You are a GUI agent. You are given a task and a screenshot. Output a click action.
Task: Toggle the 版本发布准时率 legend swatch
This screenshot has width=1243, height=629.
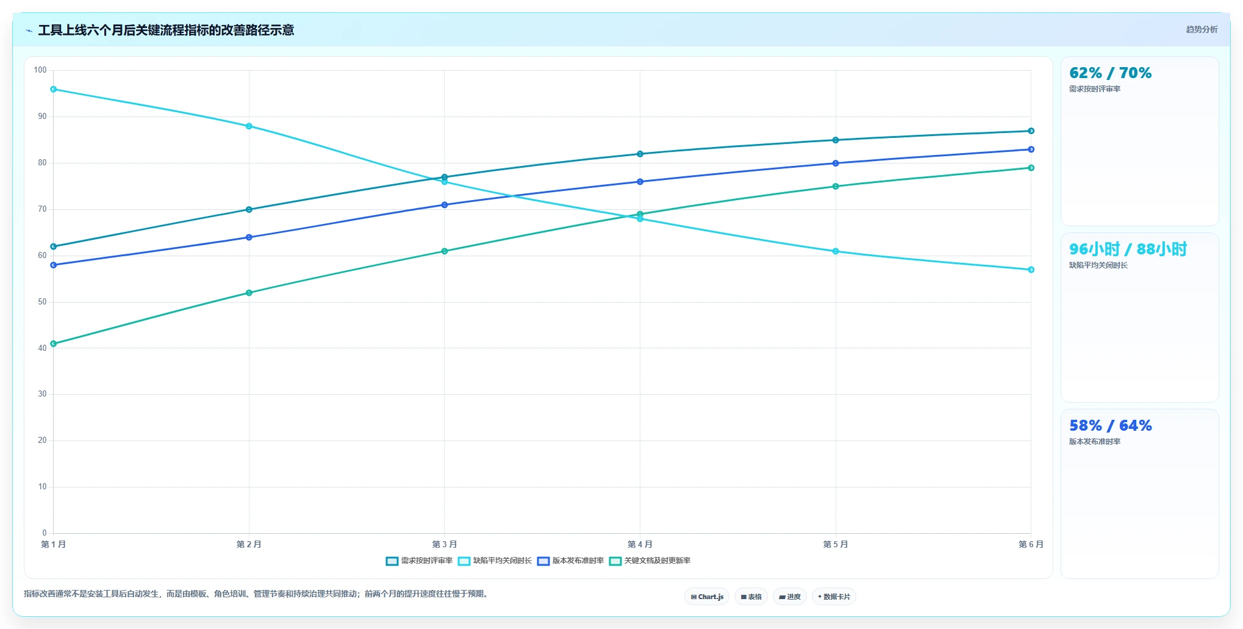tap(543, 561)
